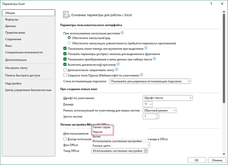Increase 'Число листов' using the spinner
The height and width of the screenshot is (165, 228).
point(157,115)
